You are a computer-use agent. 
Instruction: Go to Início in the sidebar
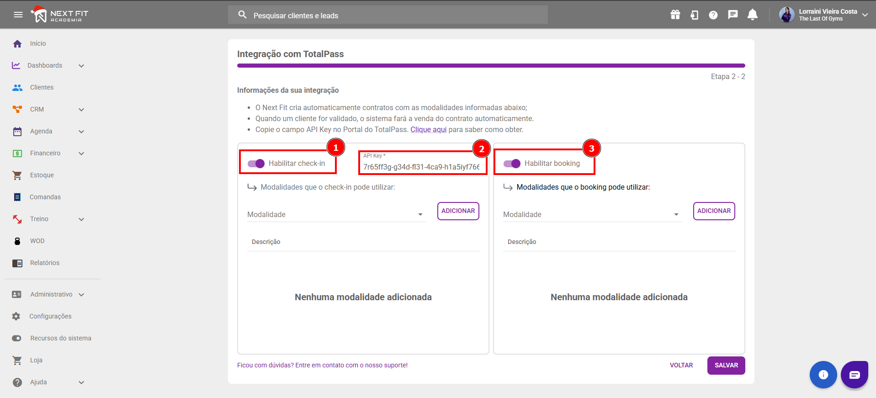click(x=38, y=43)
